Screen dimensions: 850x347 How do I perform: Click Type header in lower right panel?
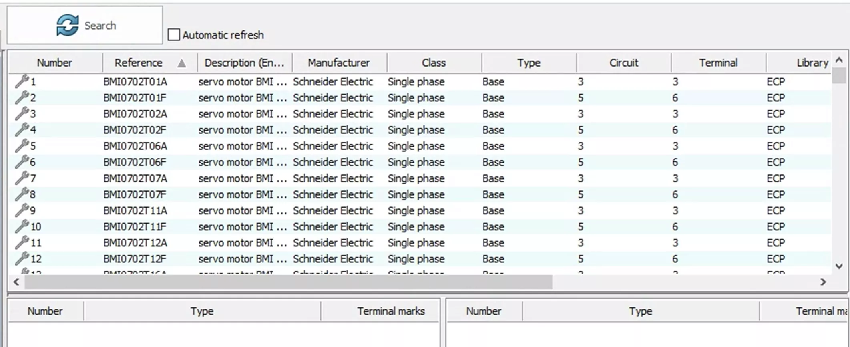641,311
